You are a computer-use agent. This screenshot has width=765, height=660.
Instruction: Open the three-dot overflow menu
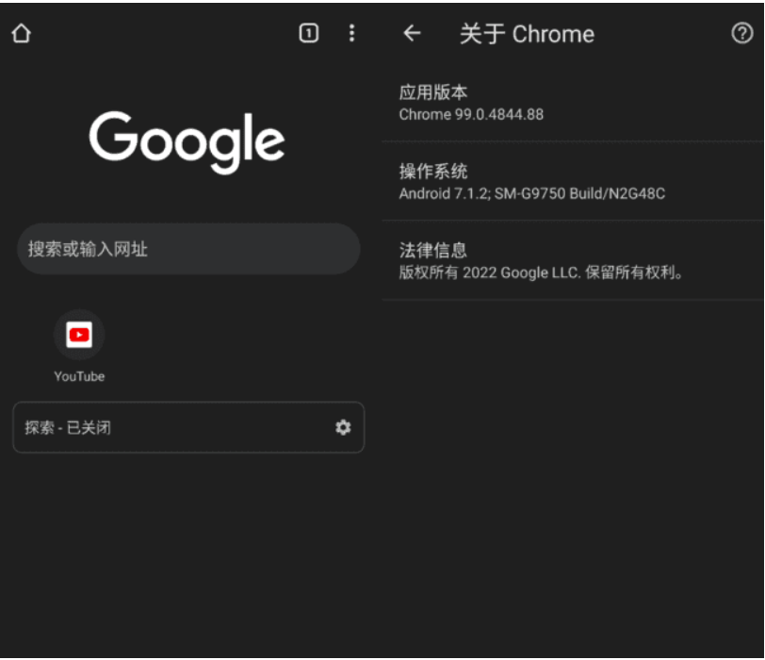(x=351, y=33)
